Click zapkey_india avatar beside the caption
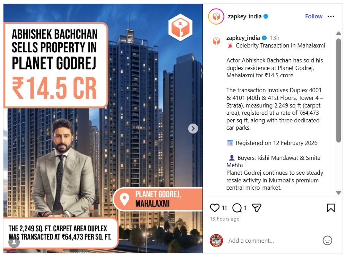 point(216,41)
